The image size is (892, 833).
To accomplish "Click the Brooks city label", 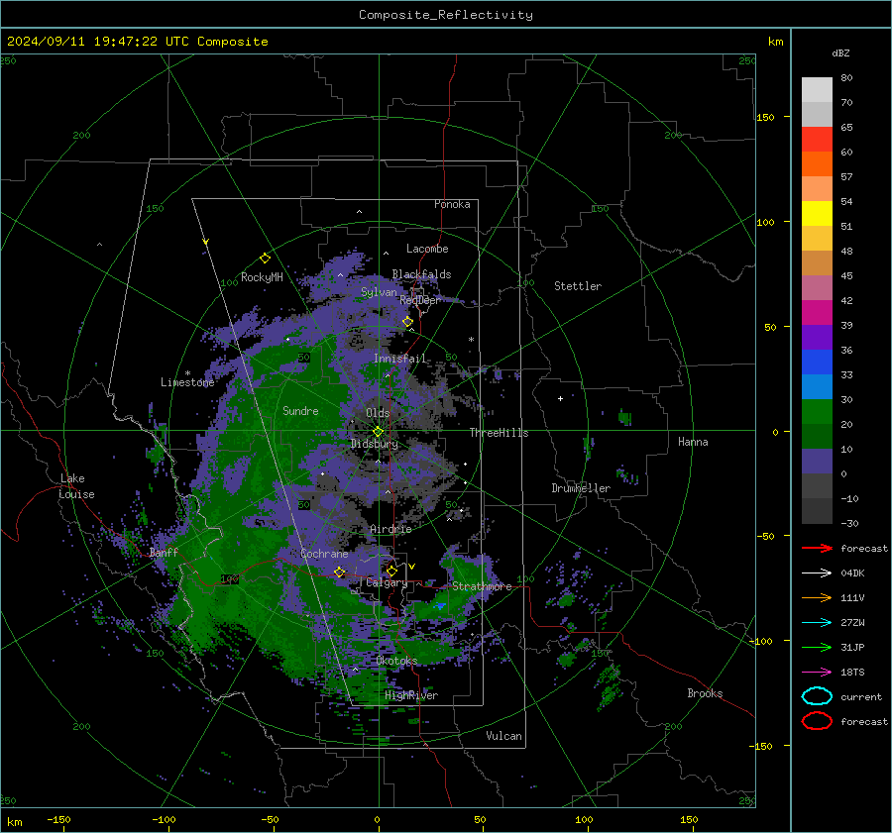I will pyautogui.click(x=705, y=693).
